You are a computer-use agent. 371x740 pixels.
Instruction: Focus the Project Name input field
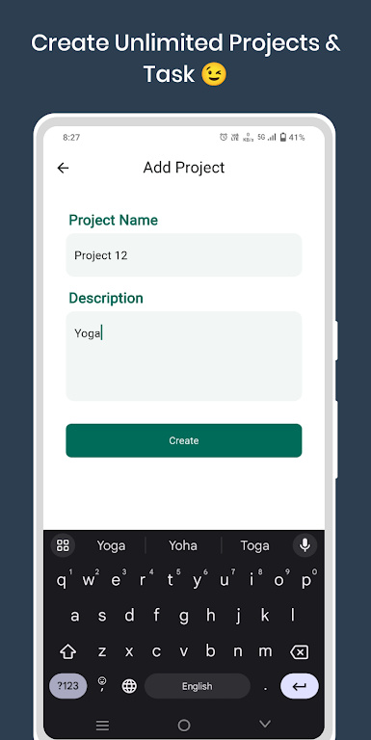(184, 254)
